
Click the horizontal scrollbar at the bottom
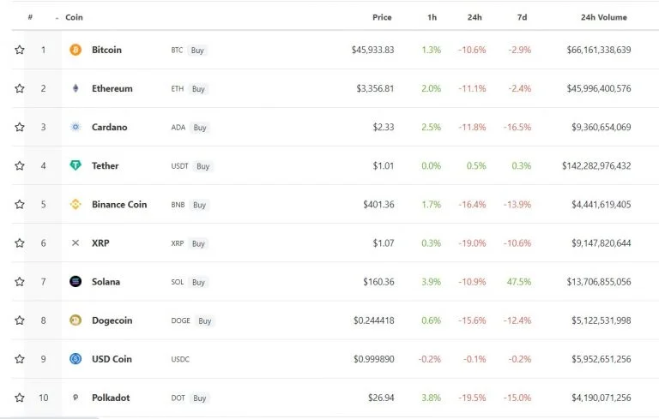(50, 417)
